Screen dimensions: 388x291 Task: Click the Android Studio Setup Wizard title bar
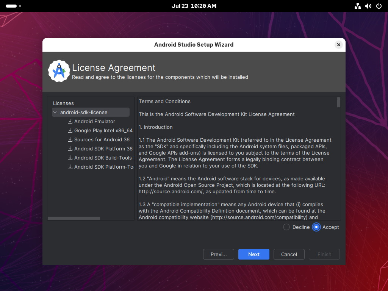pos(194,45)
